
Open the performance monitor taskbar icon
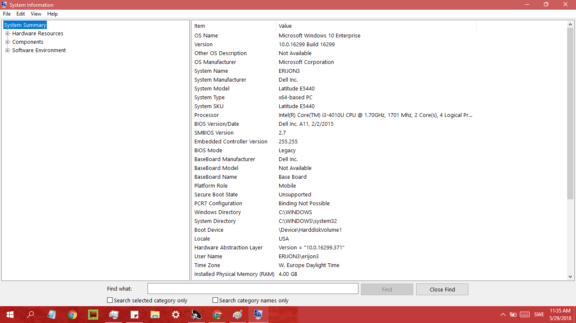tap(114, 315)
